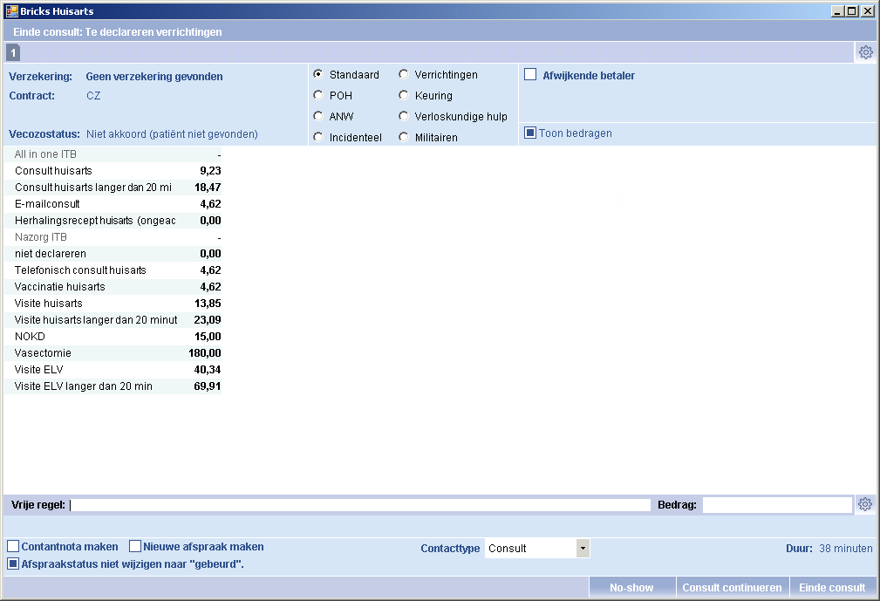880x601 pixels.
Task: Click the Consult continueren button
Action: (x=733, y=588)
